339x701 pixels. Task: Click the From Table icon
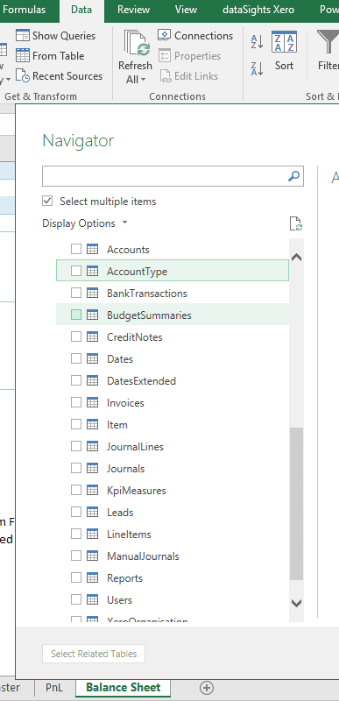coord(22,56)
